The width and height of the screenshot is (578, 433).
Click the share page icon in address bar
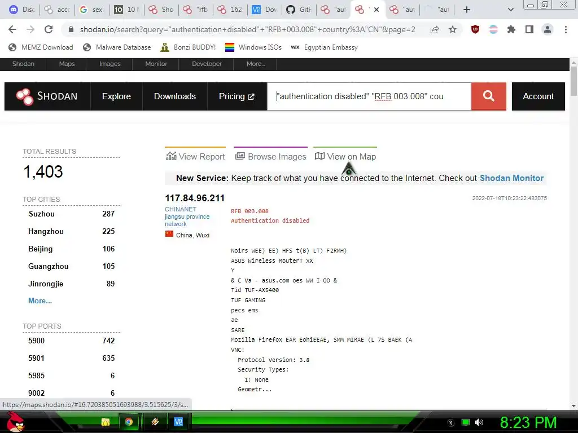point(435,29)
